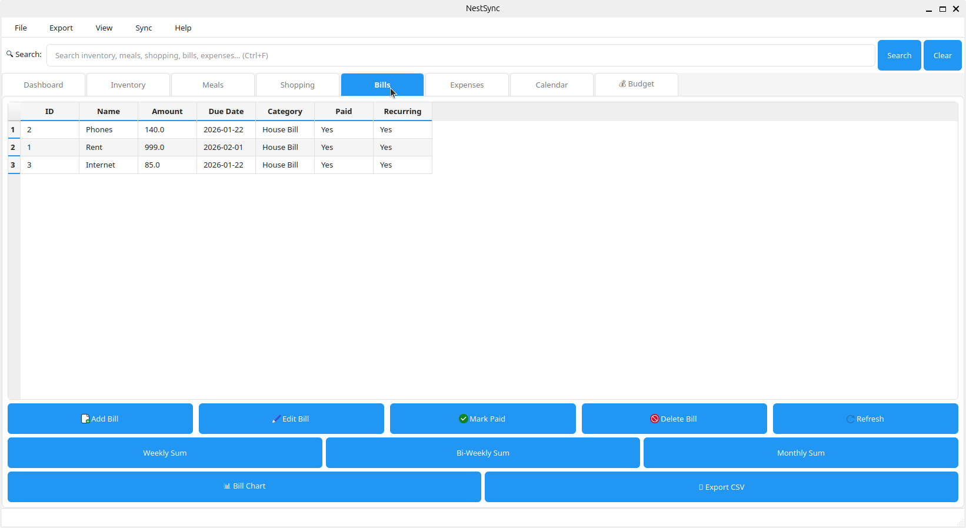Maximize the NestSync window
Screen dimensions: 966x528
point(942,9)
